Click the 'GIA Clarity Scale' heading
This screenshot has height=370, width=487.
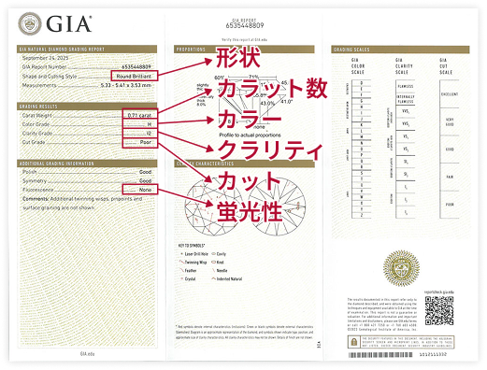(x=404, y=66)
